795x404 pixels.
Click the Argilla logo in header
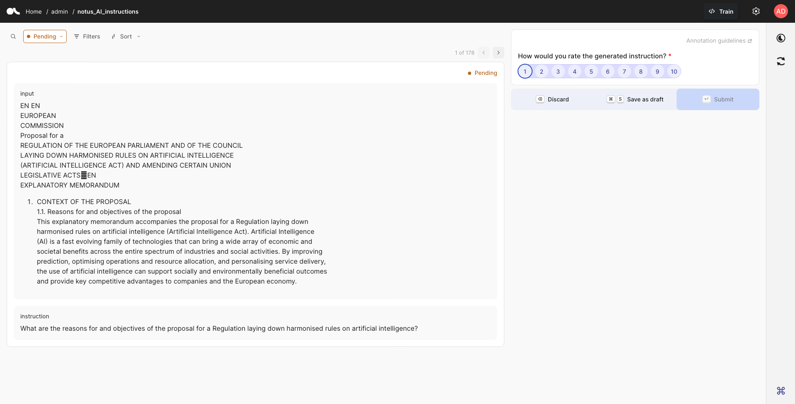[13, 11]
